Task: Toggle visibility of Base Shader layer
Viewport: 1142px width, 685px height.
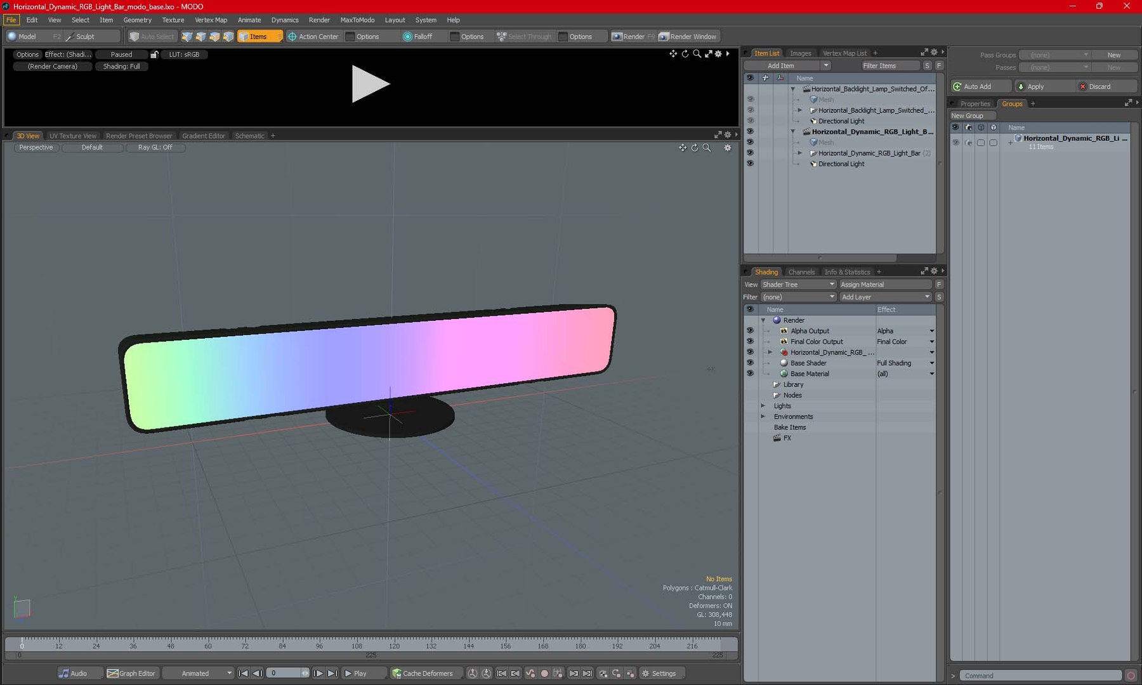Action: 750,363
